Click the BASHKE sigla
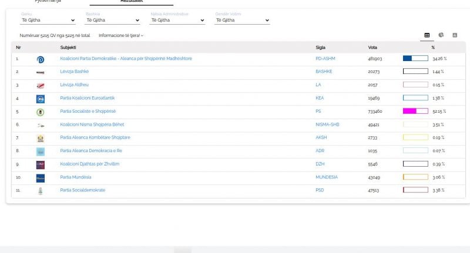The height and width of the screenshot is (253, 470). (x=324, y=71)
